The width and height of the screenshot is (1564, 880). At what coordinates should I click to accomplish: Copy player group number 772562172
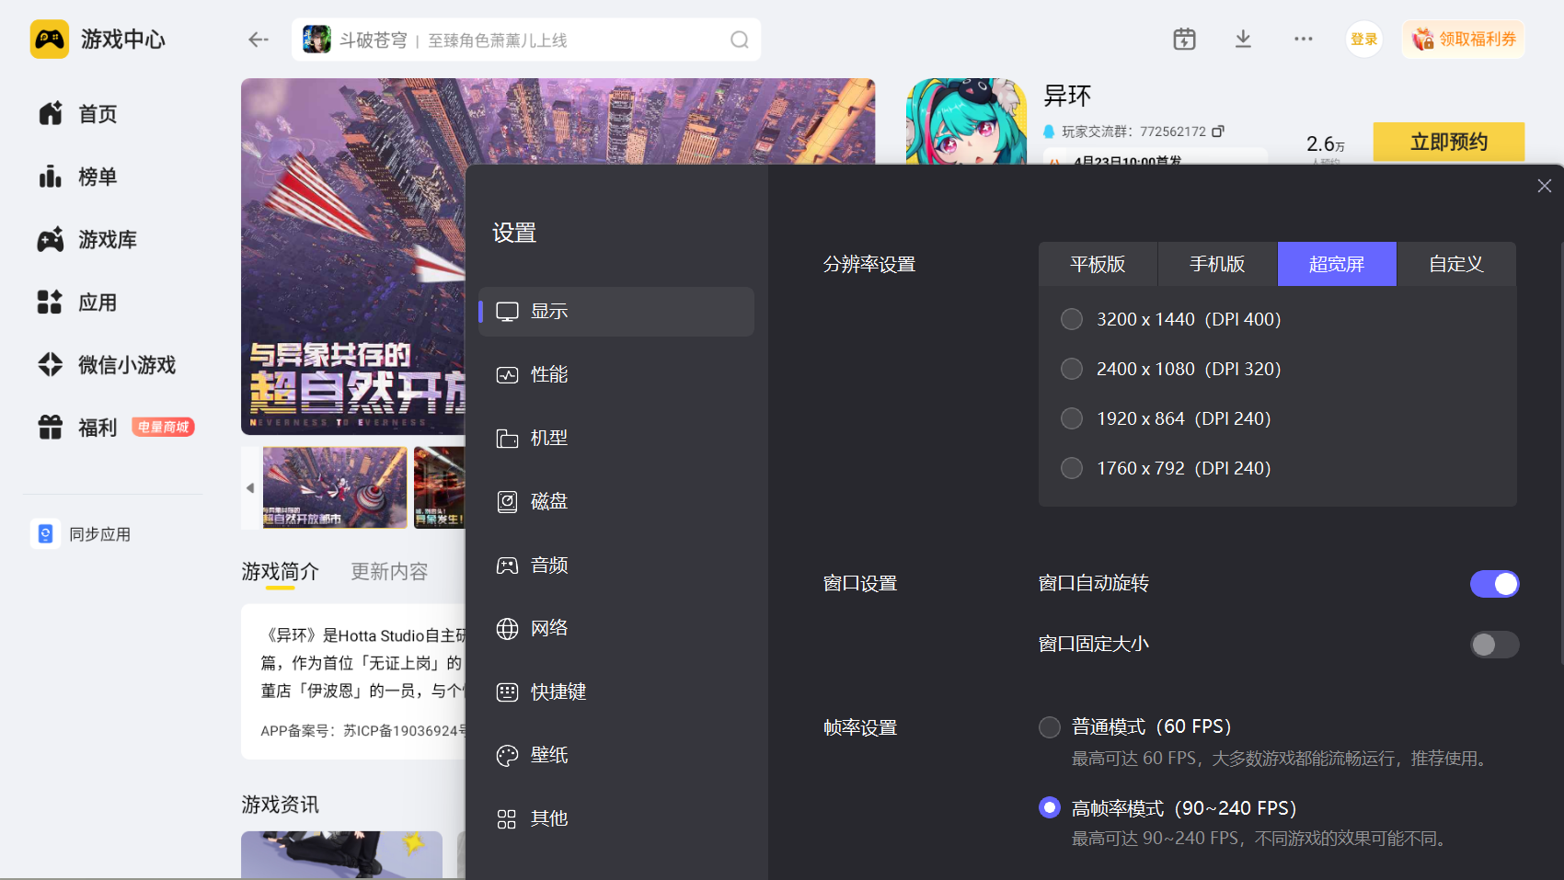[1218, 131]
